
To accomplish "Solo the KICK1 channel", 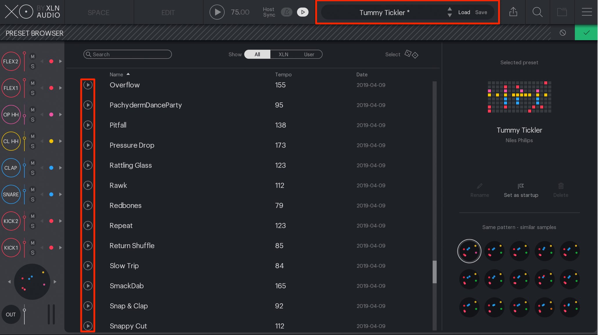I will [33, 253].
